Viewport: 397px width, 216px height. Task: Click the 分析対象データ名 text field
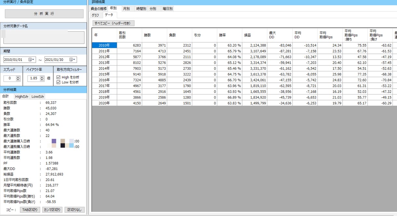click(44, 37)
